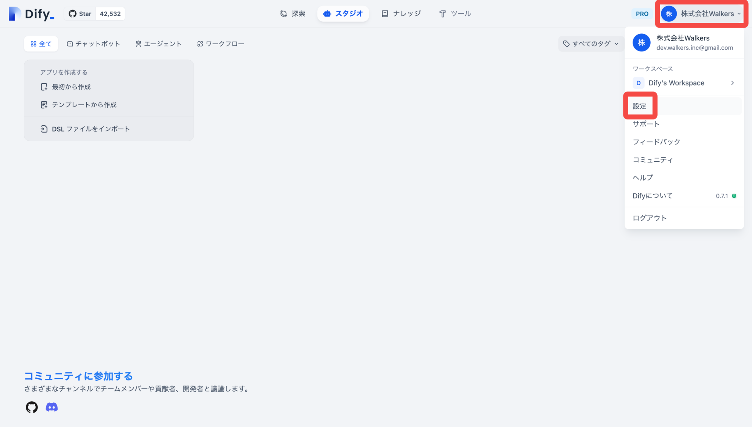Toggle the ワークフロー filter
Viewport: 752px width, 427px height.
[221, 43]
